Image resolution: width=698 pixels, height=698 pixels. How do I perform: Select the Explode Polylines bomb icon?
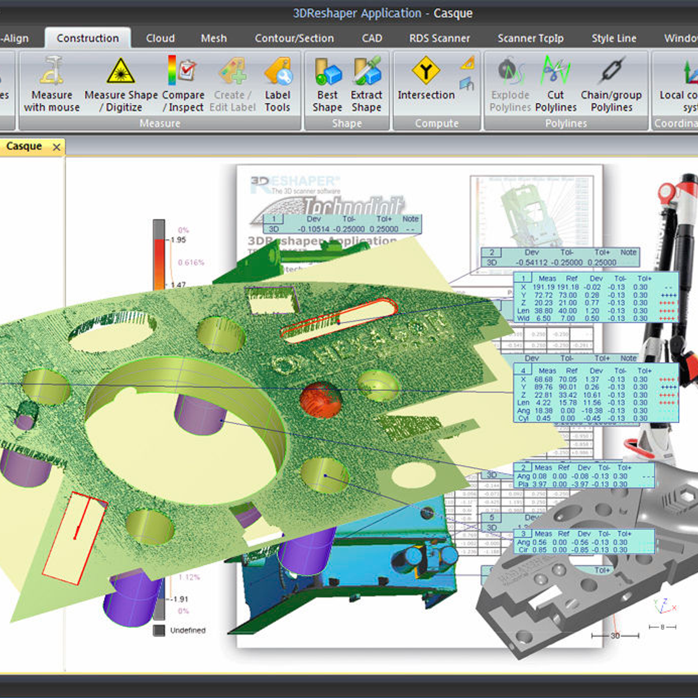point(510,84)
